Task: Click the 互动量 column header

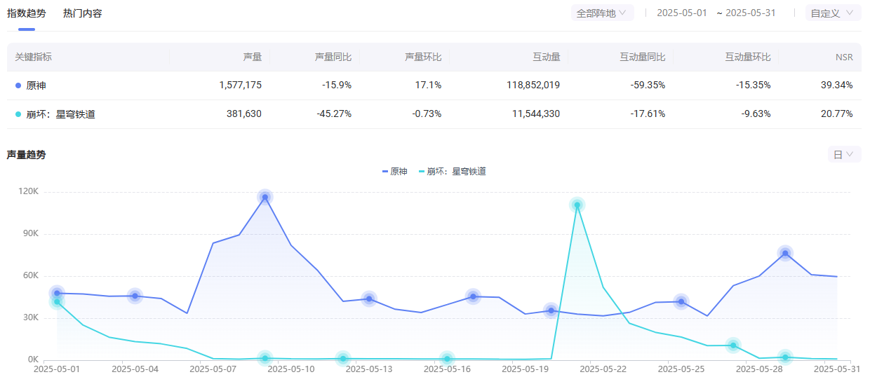Action: tap(546, 57)
